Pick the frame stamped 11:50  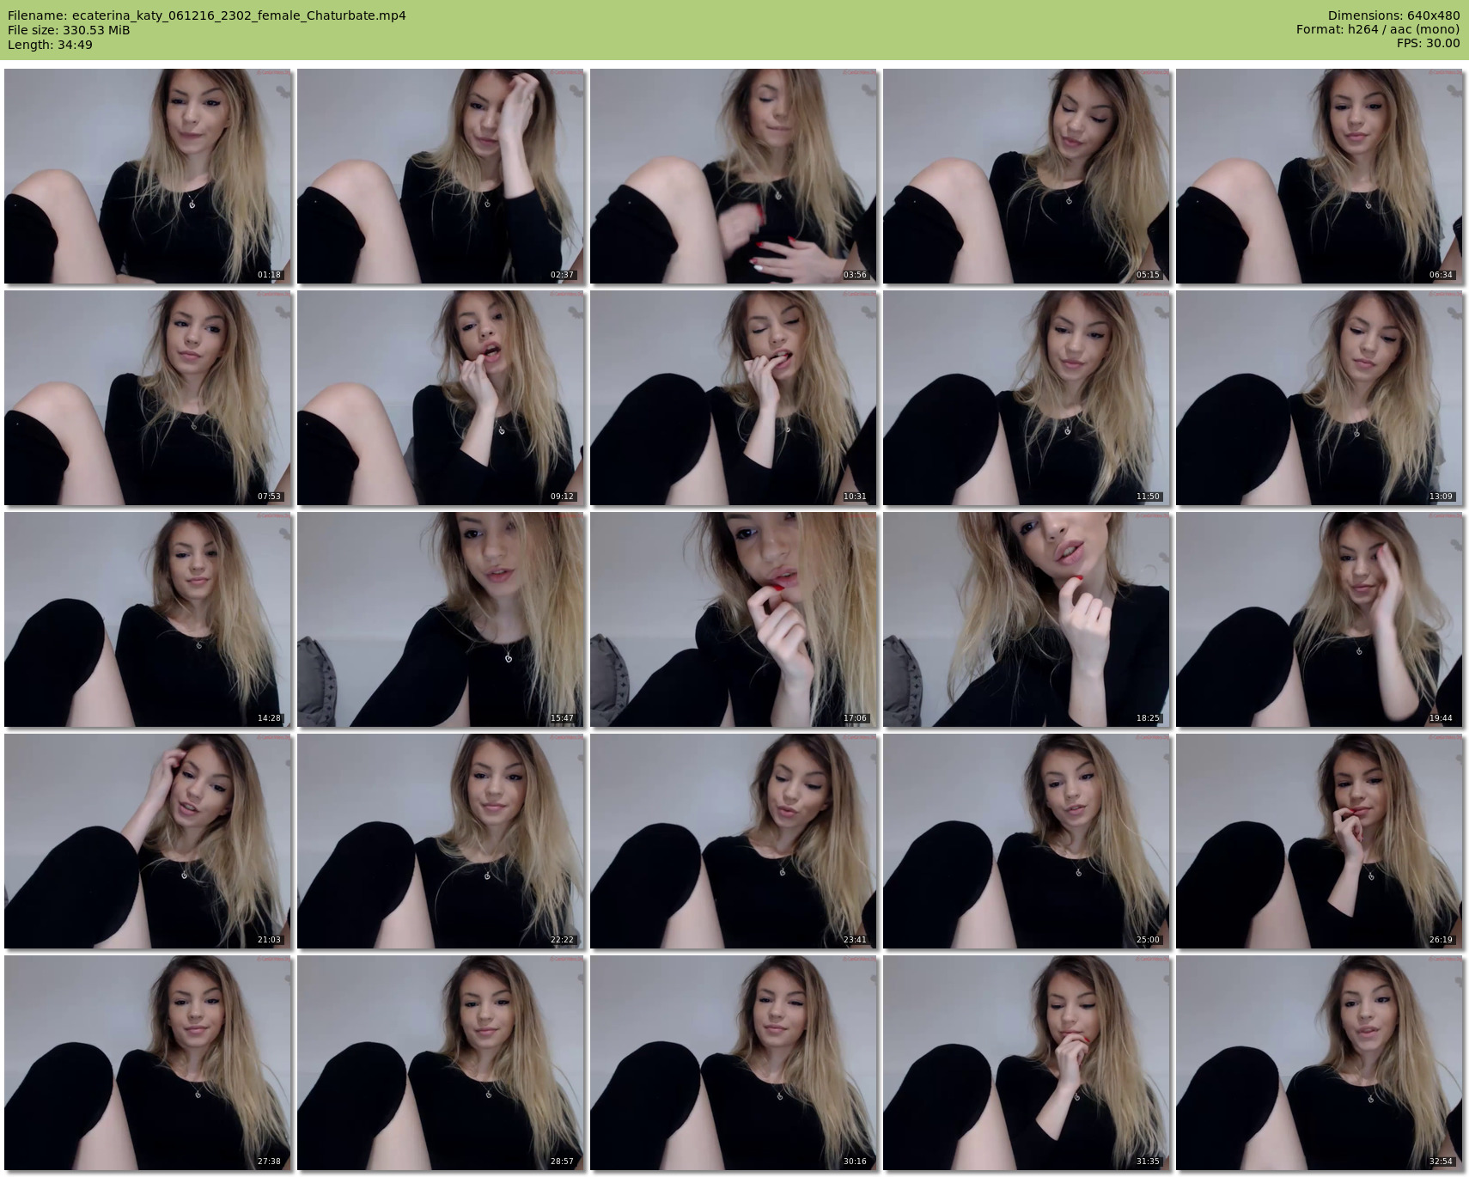(x=1026, y=398)
